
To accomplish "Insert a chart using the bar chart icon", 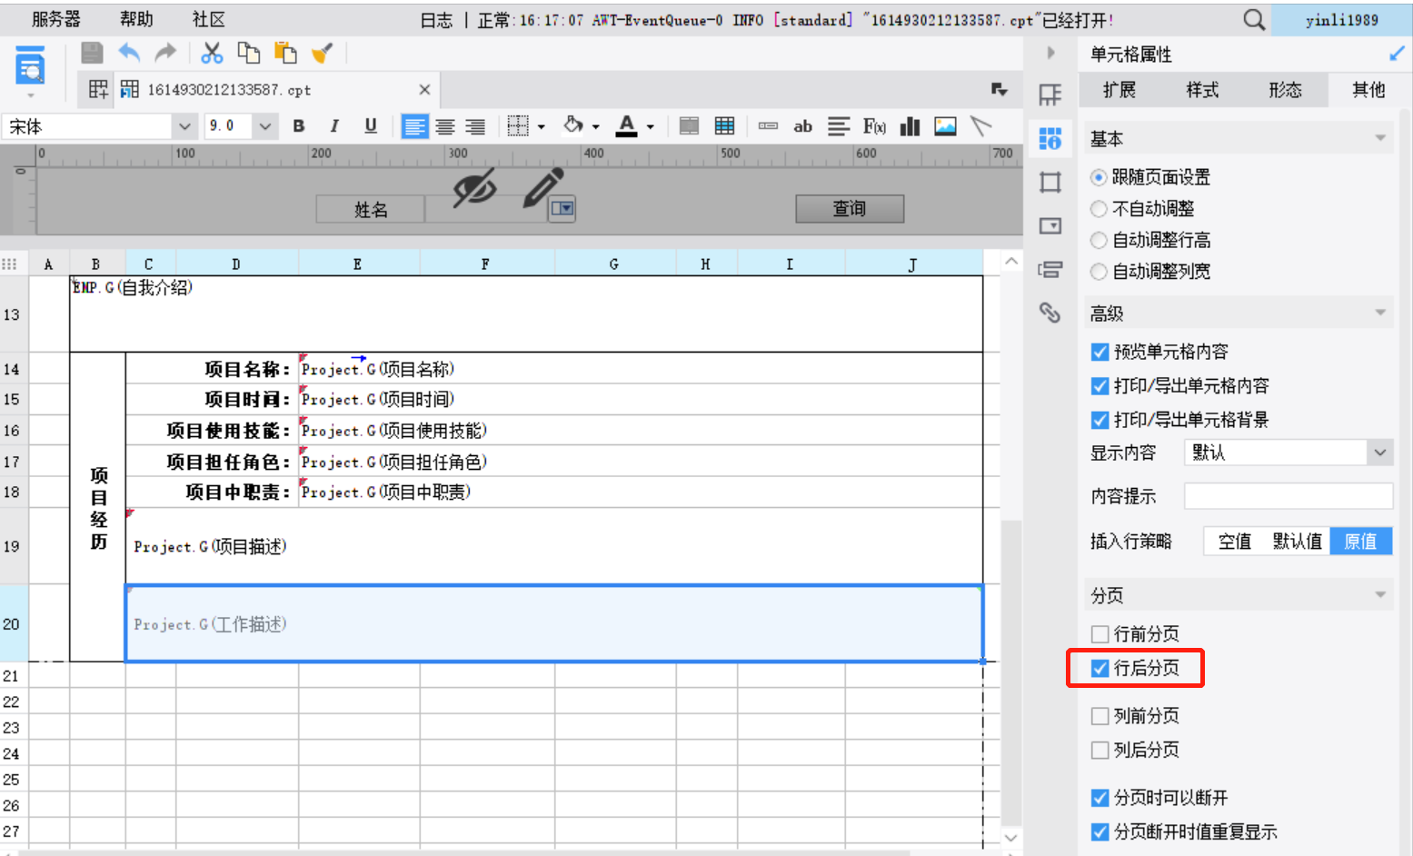I will (x=910, y=126).
